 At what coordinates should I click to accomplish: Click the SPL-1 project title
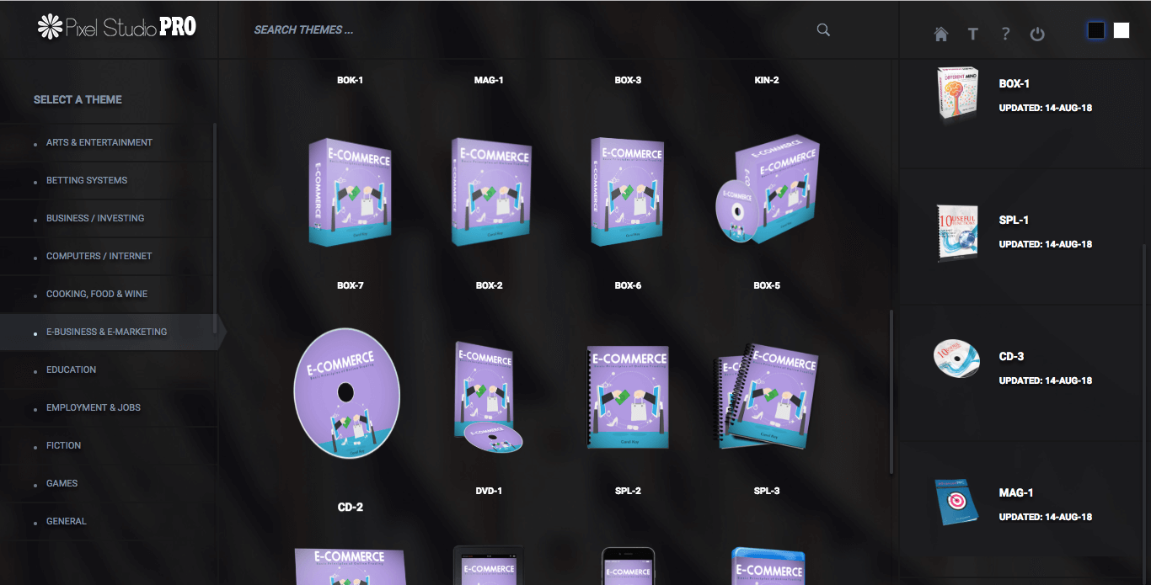coord(1014,221)
